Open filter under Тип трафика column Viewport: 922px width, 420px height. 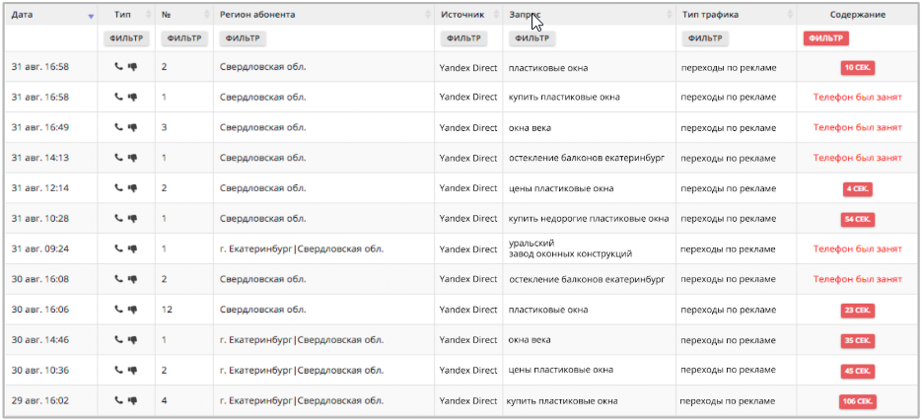706,38
